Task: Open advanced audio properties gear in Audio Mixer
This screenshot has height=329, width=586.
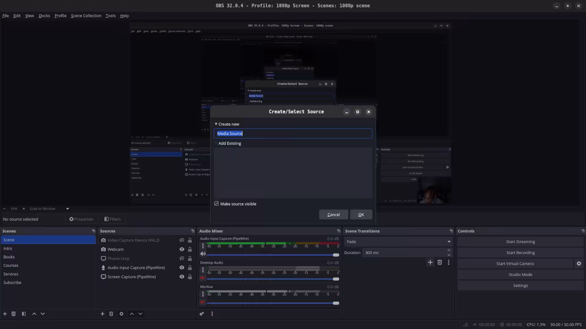Action: click(201, 314)
